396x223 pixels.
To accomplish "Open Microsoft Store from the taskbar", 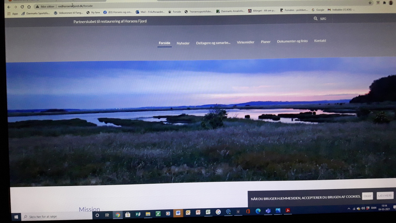I will pyautogui.click(x=127, y=214).
